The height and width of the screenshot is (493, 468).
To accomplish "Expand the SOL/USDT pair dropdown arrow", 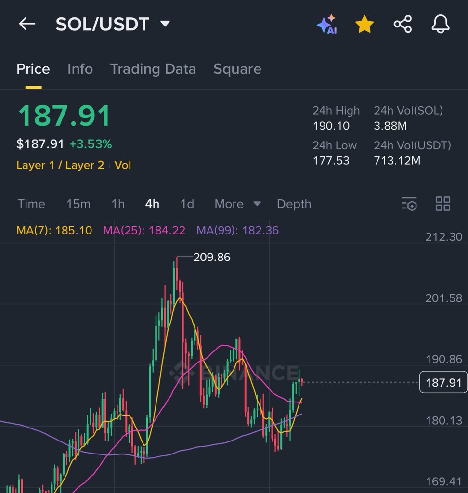I will 165,24.
